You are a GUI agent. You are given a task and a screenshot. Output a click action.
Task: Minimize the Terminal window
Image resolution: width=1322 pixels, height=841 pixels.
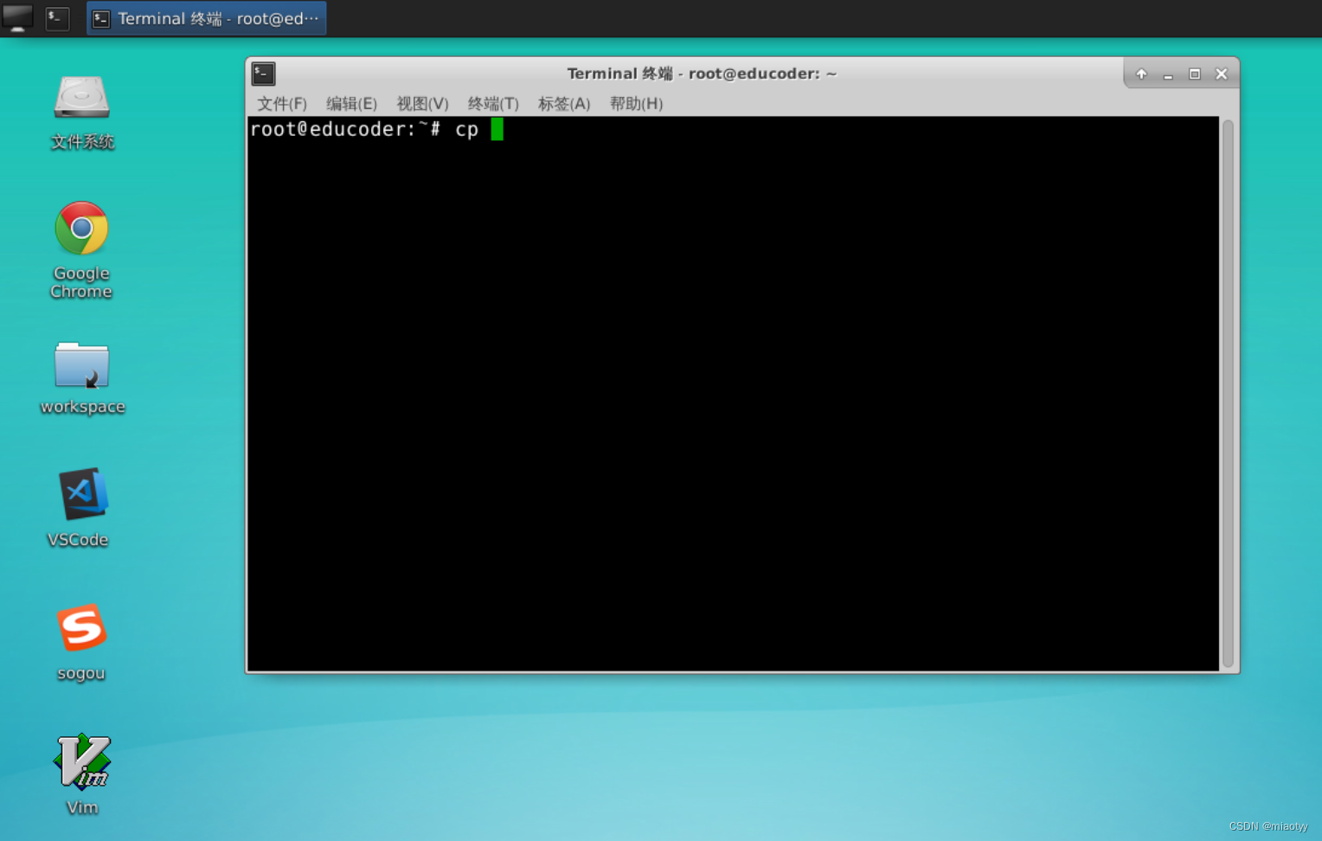1168,74
